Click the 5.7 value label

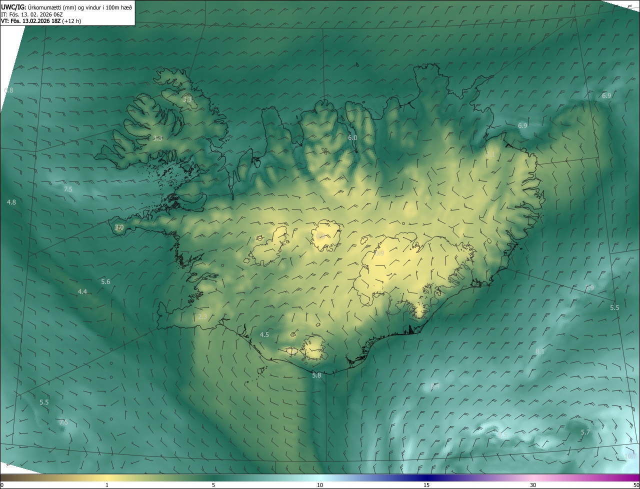coord(585,432)
